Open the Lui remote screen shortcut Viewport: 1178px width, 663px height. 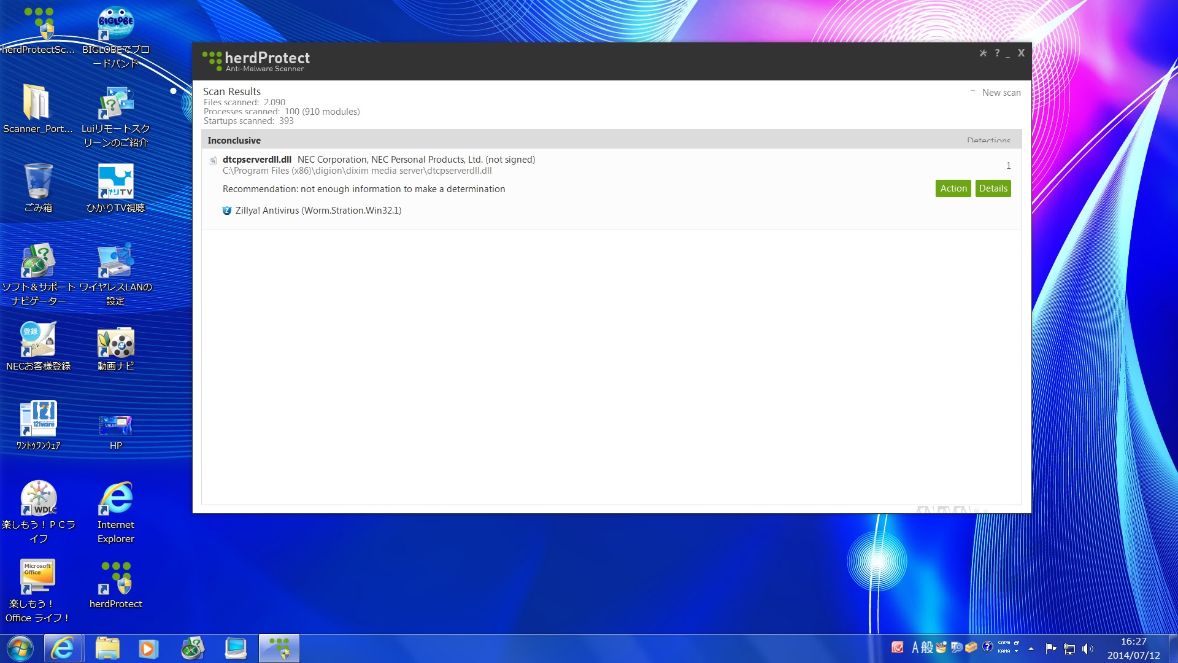coord(116,117)
